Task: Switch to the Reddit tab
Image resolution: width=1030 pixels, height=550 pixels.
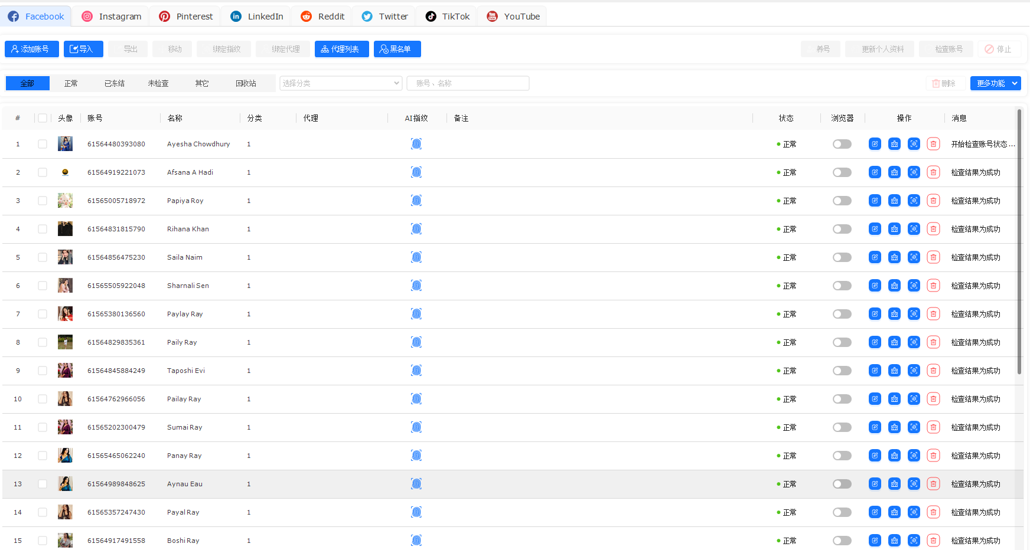Action: pos(322,17)
